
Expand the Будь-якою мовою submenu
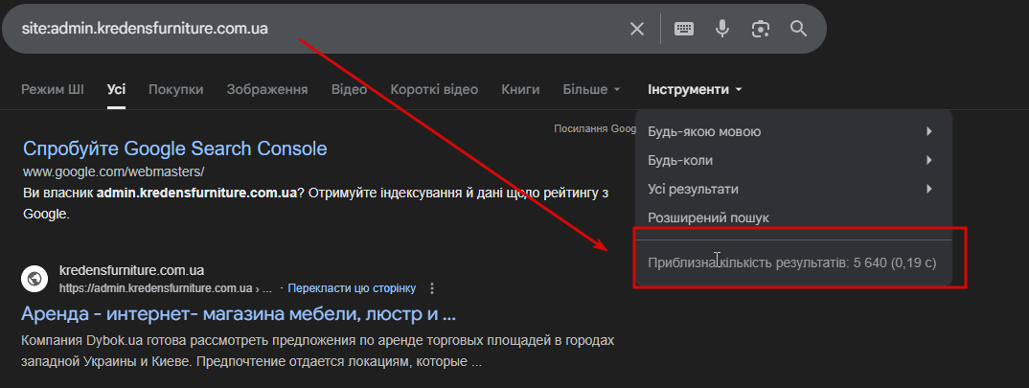pos(793,132)
